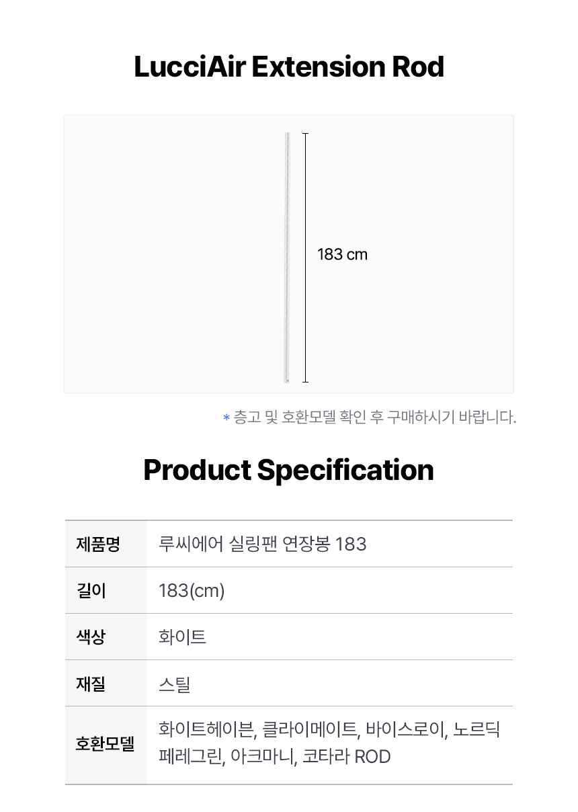Select the white extension rod image
578x812 pixels.
pyautogui.click(x=287, y=258)
